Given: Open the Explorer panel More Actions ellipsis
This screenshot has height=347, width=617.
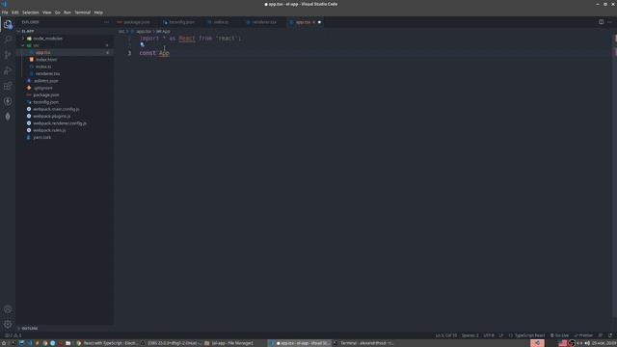Looking at the screenshot, I should [x=106, y=22].
